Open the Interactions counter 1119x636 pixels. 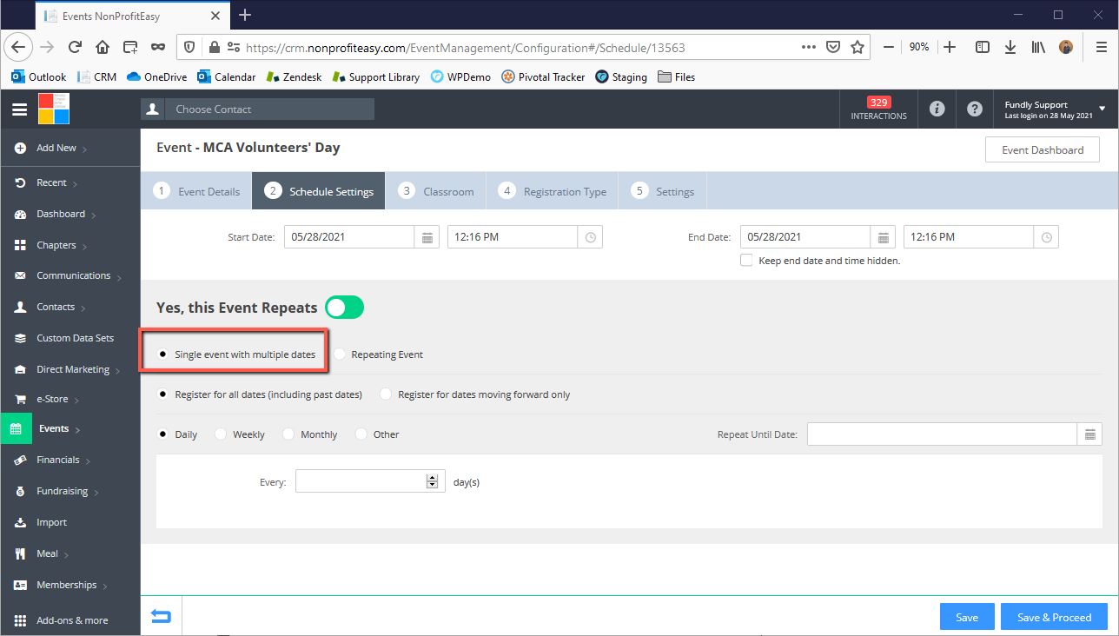[878, 109]
